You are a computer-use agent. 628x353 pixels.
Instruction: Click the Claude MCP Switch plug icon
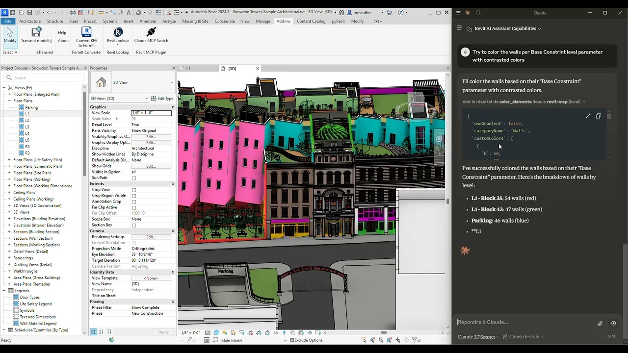pyautogui.click(x=151, y=35)
